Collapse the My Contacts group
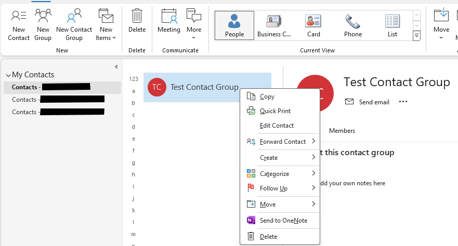Screen dimensions: 458x246 pos(8,75)
